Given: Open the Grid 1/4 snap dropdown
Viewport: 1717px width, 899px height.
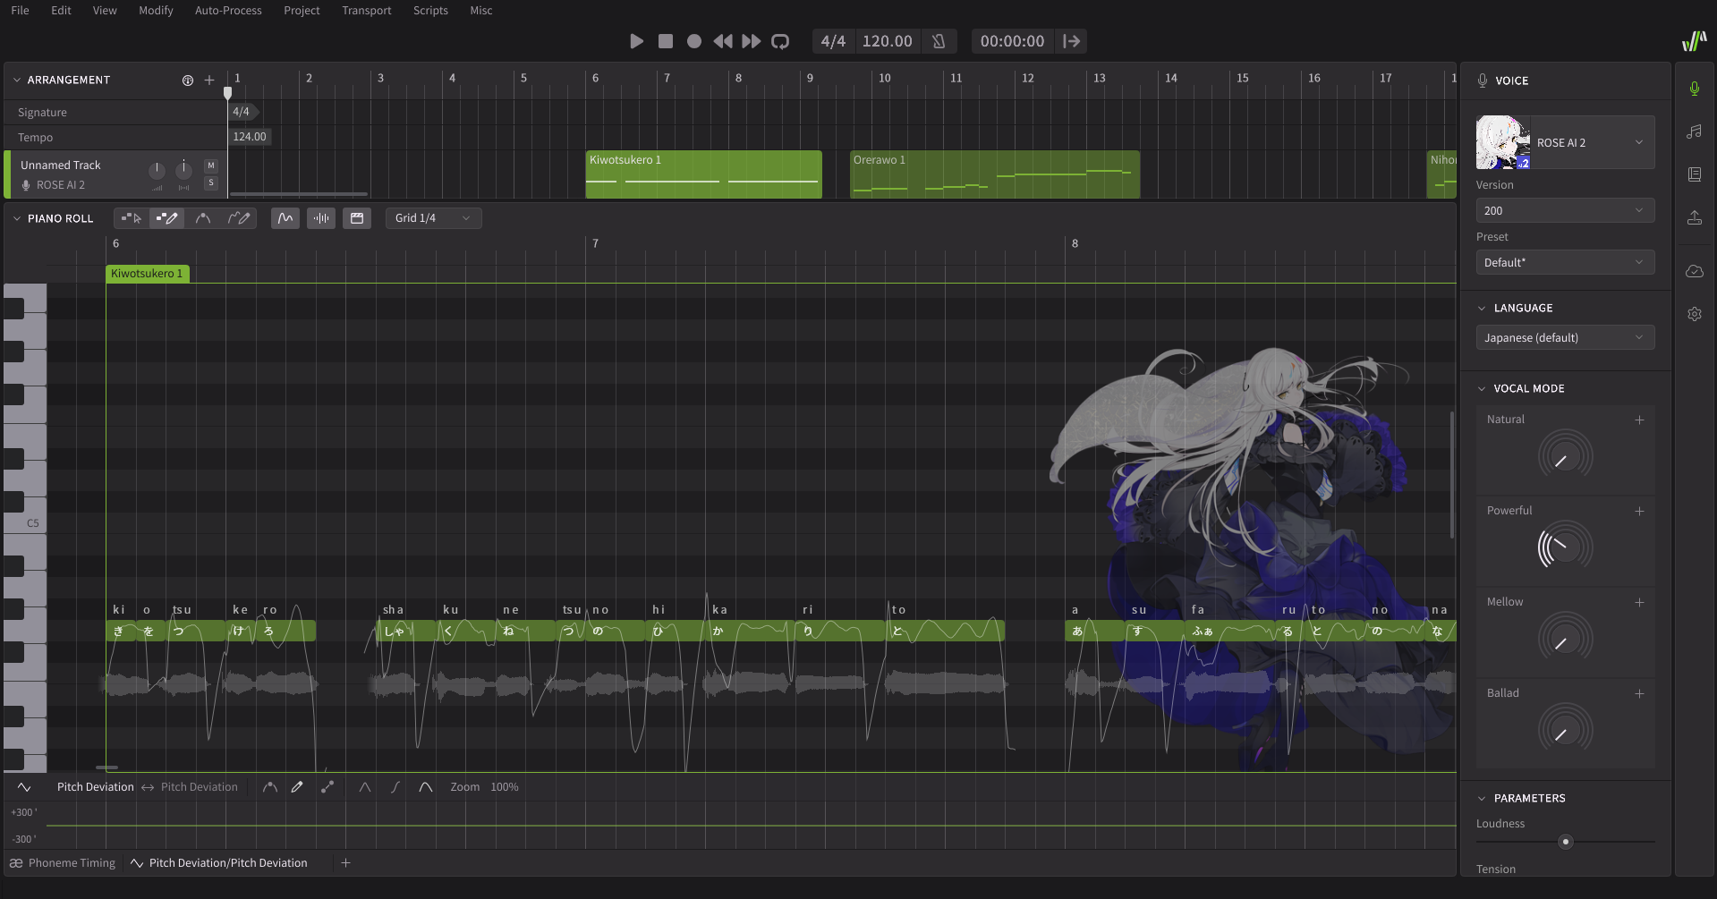Looking at the screenshot, I should coord(434,218).
